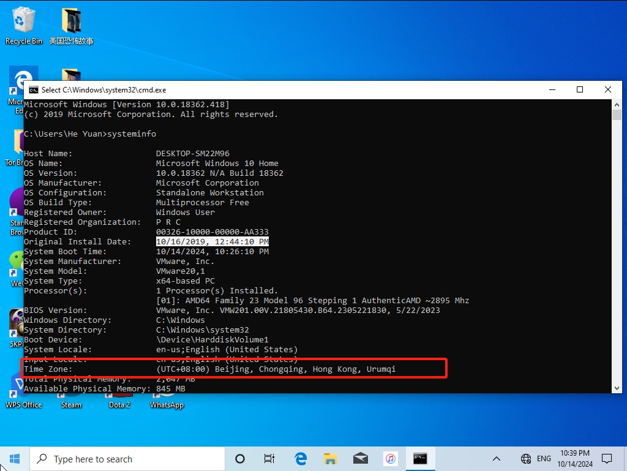Screen dimensions: 627x471
Task: Click the cmd scrollbar up arrow
Action: (617, 105)
